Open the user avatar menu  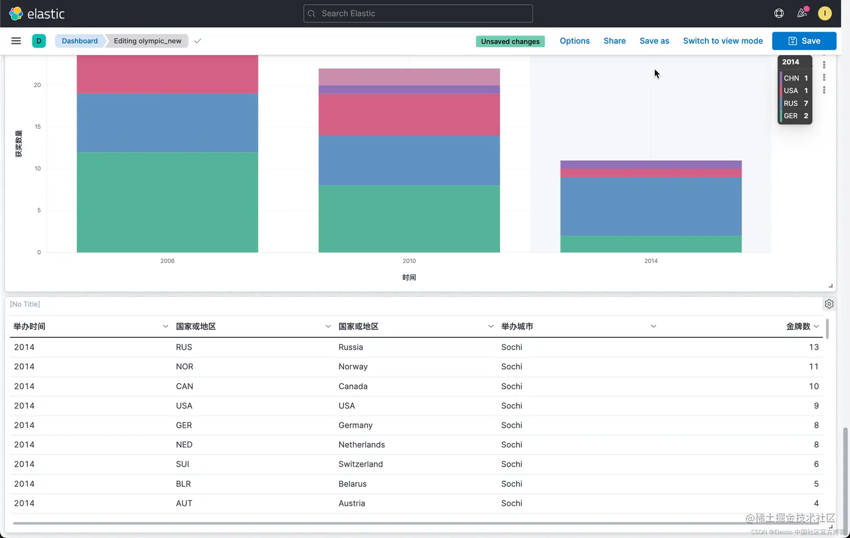coord(825,13)
